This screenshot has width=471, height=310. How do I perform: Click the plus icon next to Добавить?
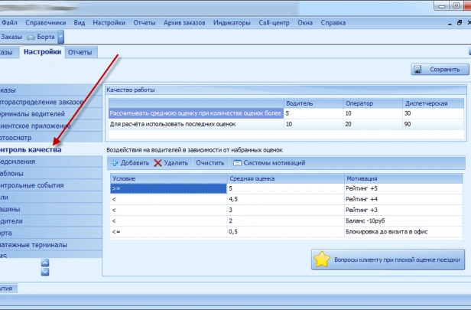pyautogui.click(x=113, y=163)
